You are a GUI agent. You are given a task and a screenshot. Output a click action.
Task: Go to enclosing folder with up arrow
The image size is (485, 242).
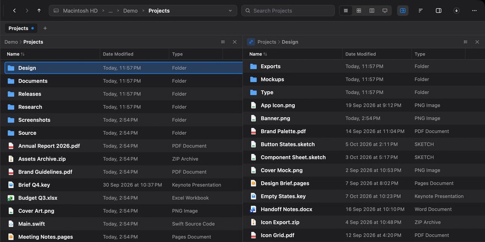39,10
